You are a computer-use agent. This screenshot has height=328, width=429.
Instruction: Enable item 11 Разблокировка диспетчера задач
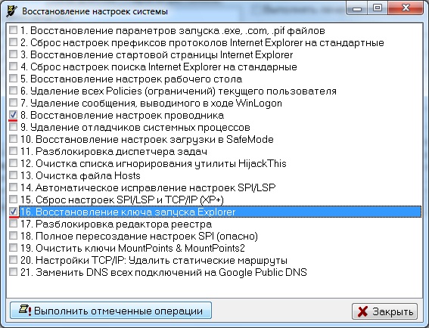point(13,151)
